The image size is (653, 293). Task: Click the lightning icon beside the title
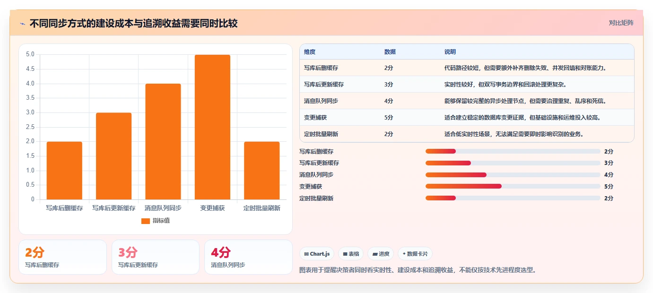(23, 24)
